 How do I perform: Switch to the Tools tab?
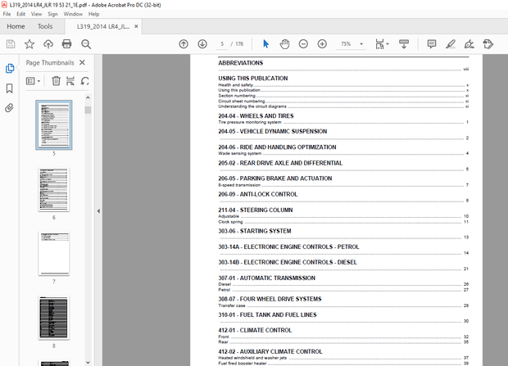[x=45, y=26]
